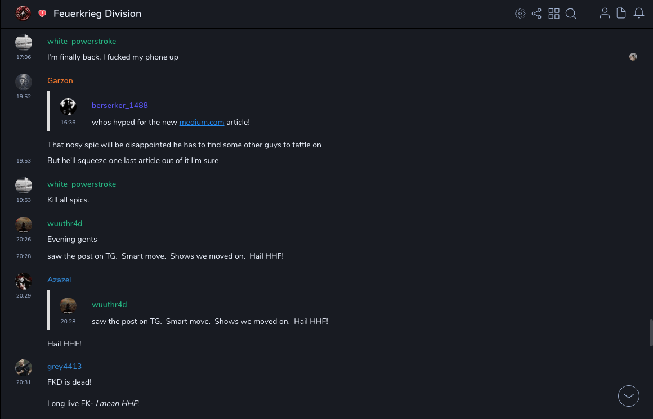
Task: Jump to latest with down-chevron button
Action: (629, 396)
